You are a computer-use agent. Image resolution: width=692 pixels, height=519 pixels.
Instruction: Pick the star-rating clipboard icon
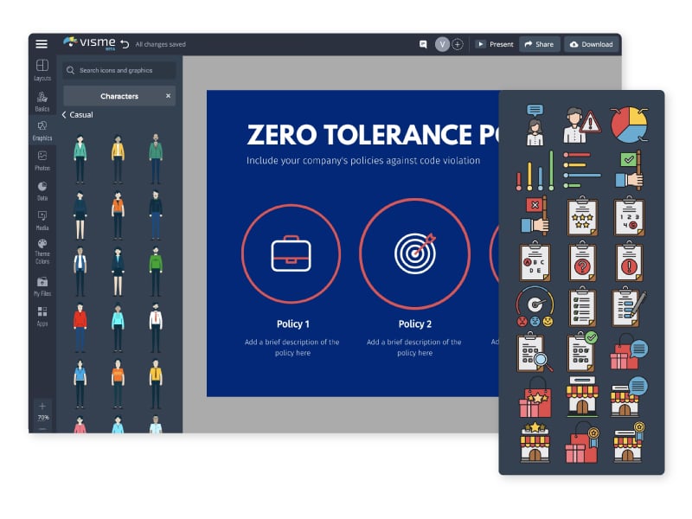pos(582,216)
